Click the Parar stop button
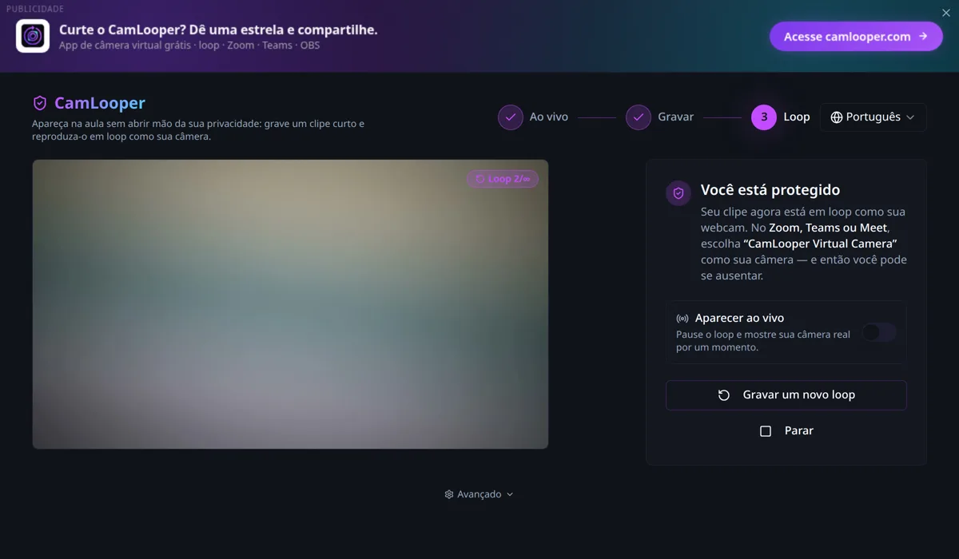The height and width of the screenshot is (559, 959). [x=786, y=431]
